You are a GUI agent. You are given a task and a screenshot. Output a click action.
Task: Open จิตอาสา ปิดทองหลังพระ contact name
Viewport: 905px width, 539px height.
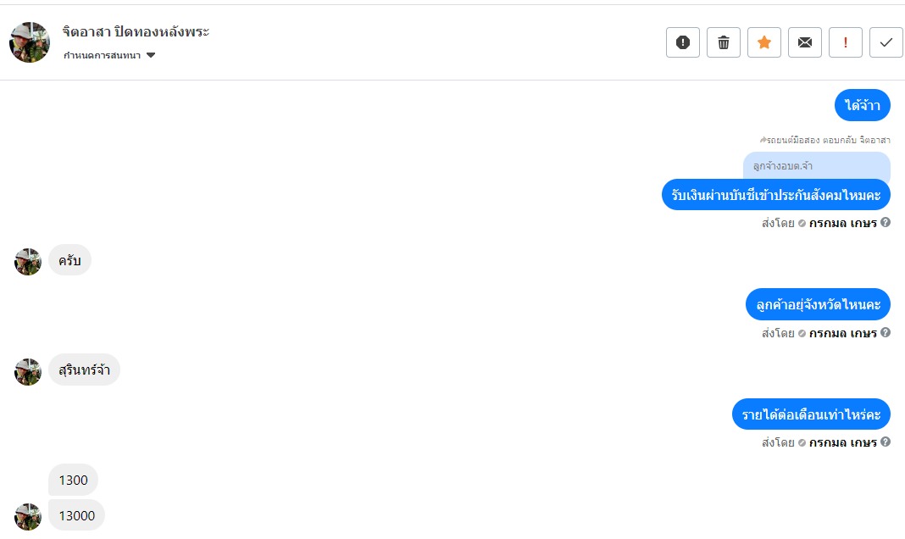click(x=136, y=32)
